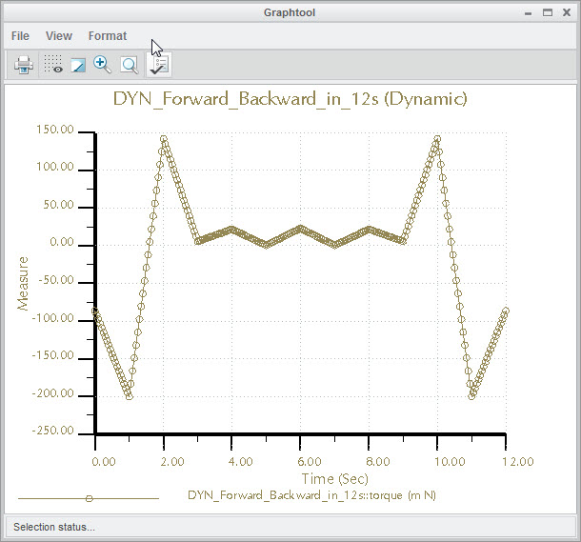
Task: Click the Selection status bar text
Action: [54, 527]
